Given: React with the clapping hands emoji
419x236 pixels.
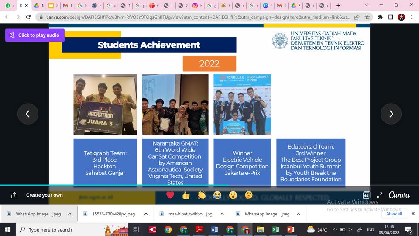Looking at the screenshot, I should pos(202,195).
